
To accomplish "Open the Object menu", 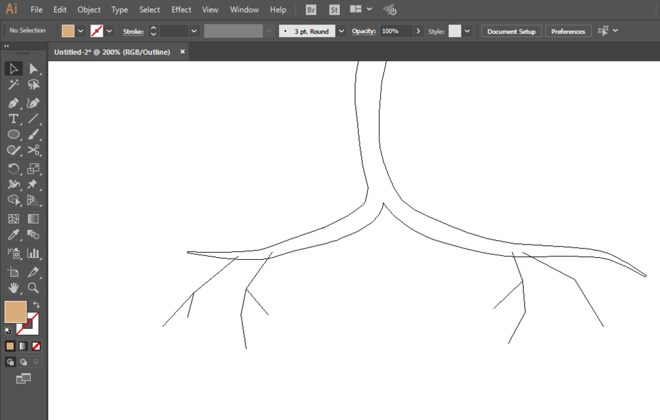I will [89, 10].
